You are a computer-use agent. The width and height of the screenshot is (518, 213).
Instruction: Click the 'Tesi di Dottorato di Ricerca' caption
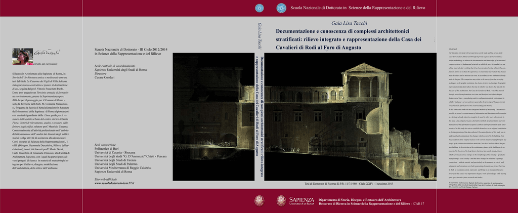pyautogui.click(x=349, y=183)
